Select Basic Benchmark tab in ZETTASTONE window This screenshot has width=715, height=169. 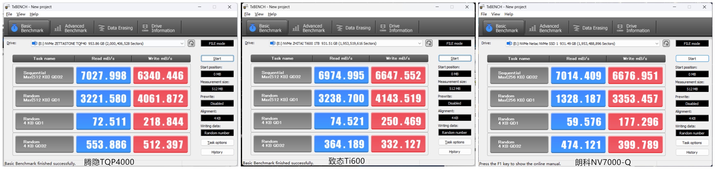click(x=28, y=28)
